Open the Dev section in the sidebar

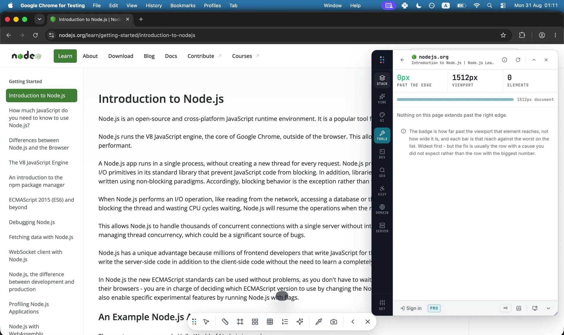click(x=382, y=154)
